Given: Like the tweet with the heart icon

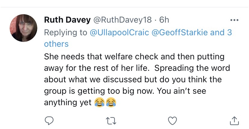Looking at the screenshot, I should pyautogui.click(x=172, y=121).
